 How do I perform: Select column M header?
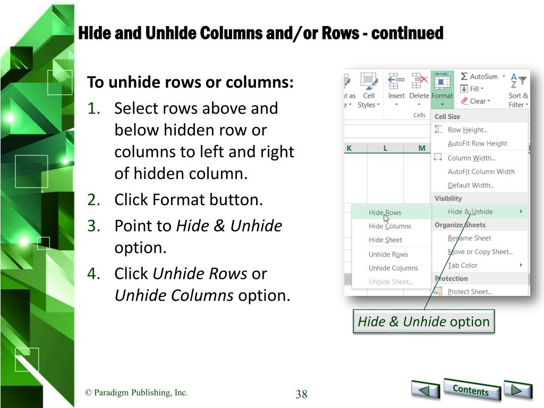coord(418,148)
